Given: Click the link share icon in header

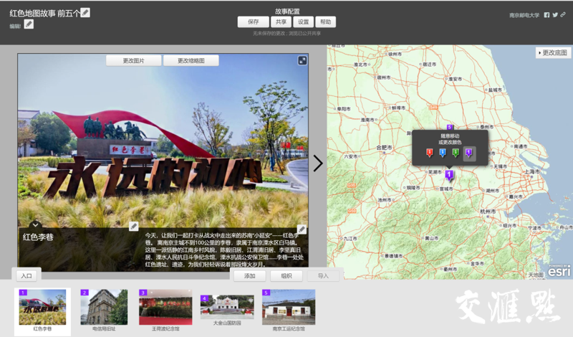Looking at the screenshot, I should click(564, 14).
